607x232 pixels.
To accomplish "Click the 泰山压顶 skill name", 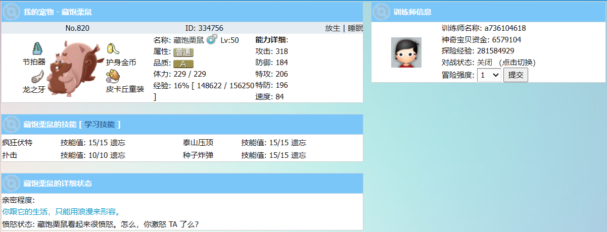I will click(198, 143).
